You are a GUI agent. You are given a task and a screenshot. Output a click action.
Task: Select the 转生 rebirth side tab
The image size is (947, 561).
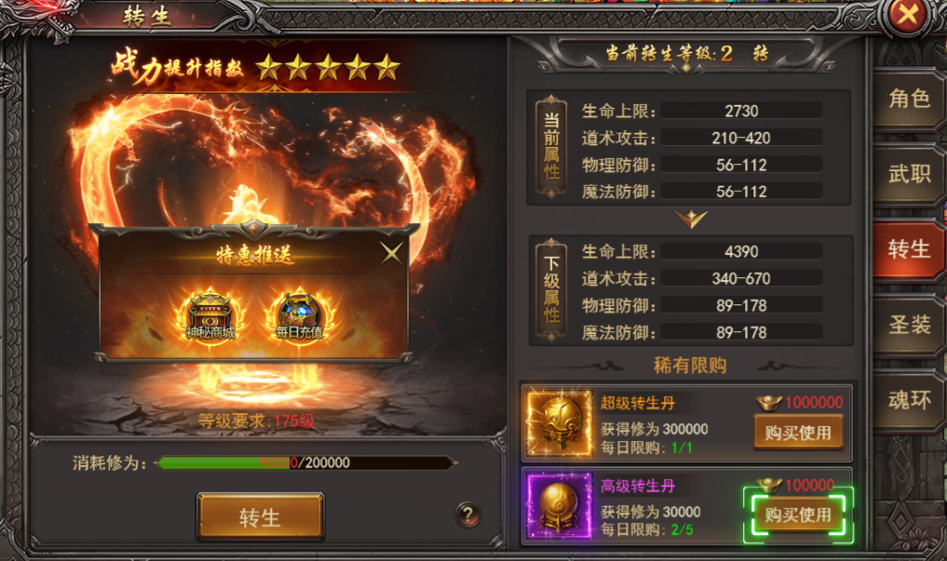point(908,249)
